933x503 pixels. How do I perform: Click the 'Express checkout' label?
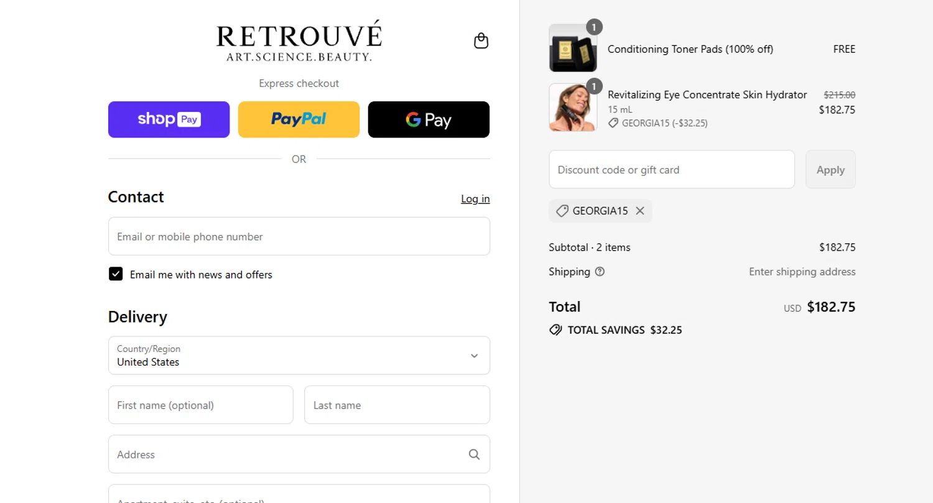click(x=299, y=83)
